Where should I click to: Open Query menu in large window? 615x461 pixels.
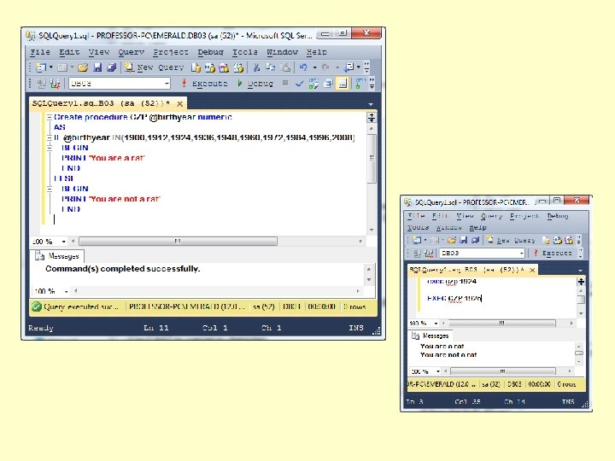132,52
